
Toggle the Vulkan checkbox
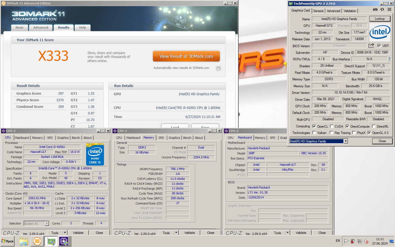[314, 133]
